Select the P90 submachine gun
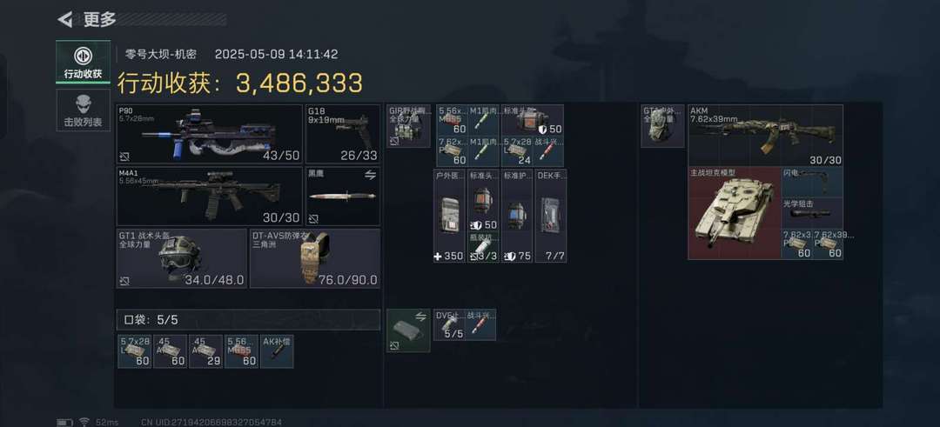 (x=209, y=134)
